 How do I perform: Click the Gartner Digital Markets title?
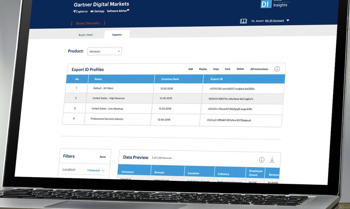pos(101,4)
